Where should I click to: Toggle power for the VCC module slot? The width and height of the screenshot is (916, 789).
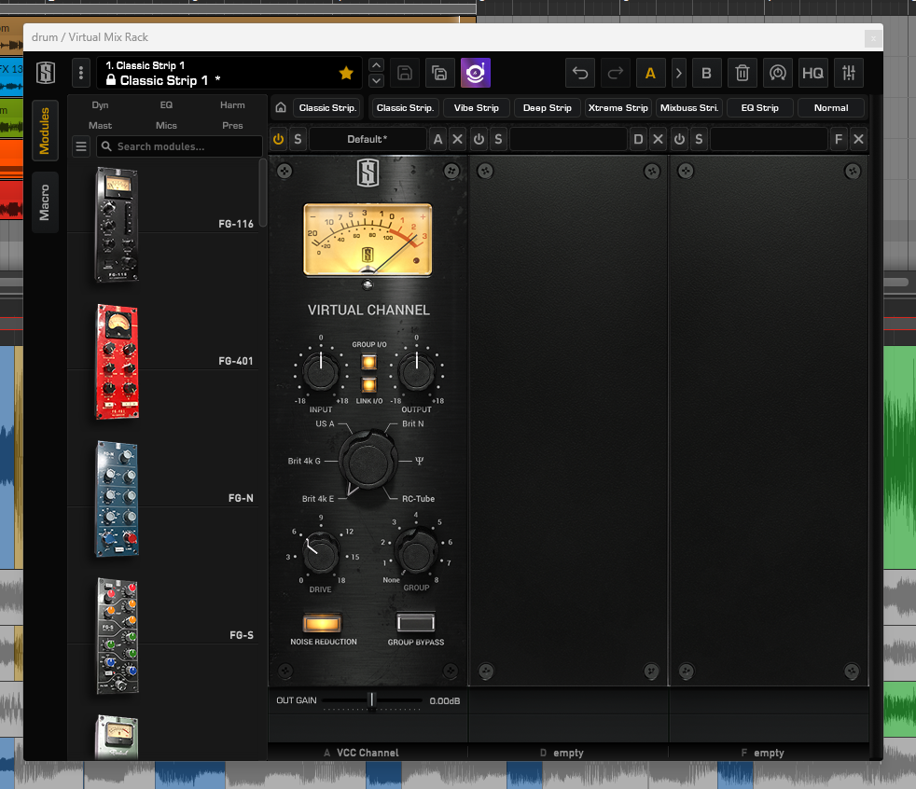tap(278, 140)
